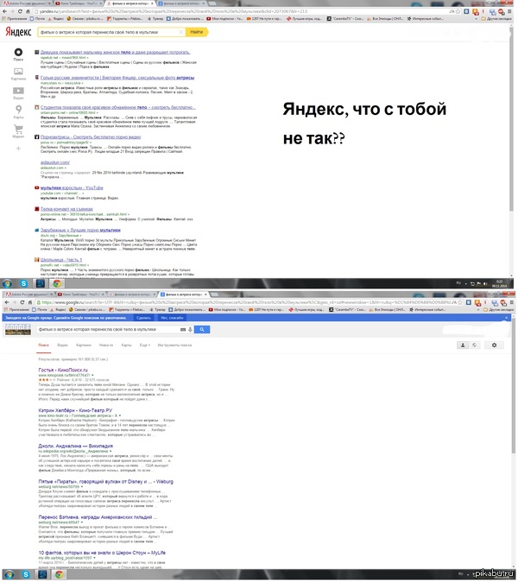The height and width of the screenshot is (583, 518).
Task: Open 'Перенос Бэтмена, награды' Google result
Action: [x=98, y=517]
